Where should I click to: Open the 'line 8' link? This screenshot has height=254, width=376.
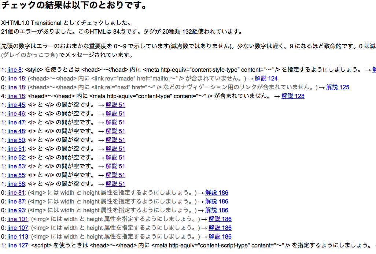tap(14, 70)
